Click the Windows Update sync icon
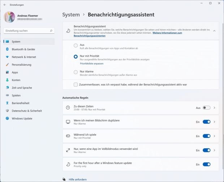The width and height of the screenshot is (224, 182). point(7,118)
